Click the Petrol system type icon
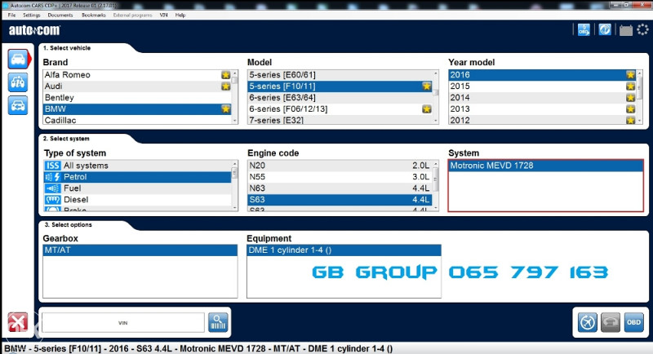Image resolution: width=653 pixels, height=354 pixels. (x=52, y=177)
